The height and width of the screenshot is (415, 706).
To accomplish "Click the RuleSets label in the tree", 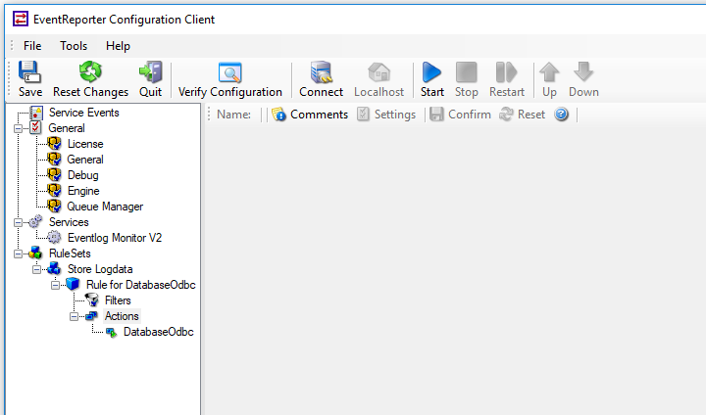I will 70,254.
